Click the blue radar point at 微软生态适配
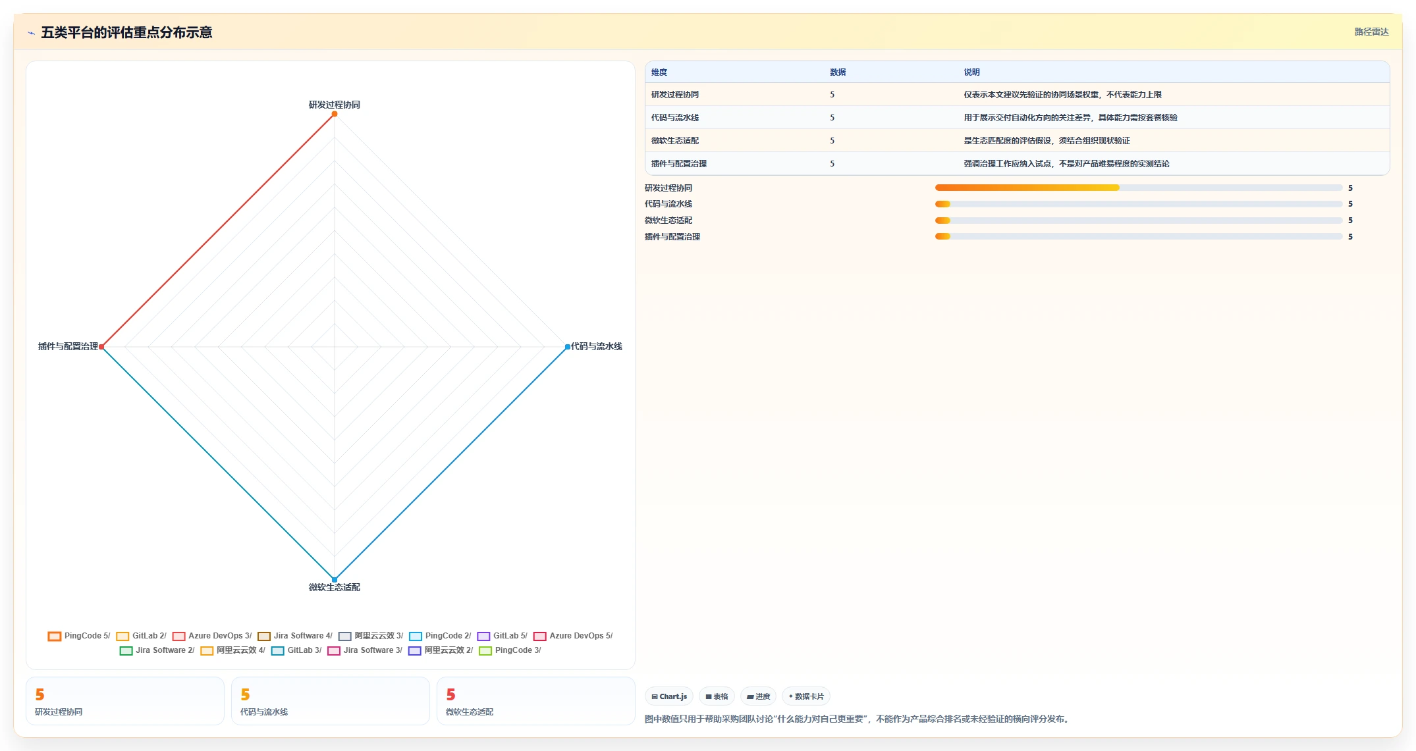 pos(335,580)
